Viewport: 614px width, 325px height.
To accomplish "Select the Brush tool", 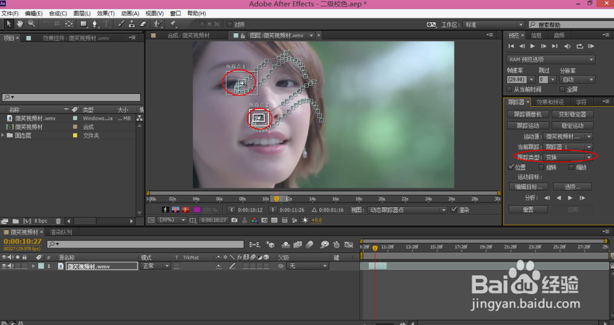I will coord(121,24).
